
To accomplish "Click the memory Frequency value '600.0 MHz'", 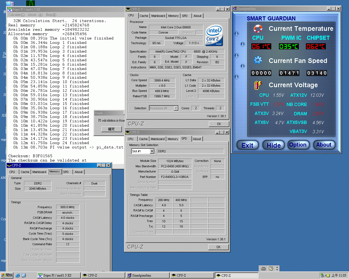I will (68, 207).
